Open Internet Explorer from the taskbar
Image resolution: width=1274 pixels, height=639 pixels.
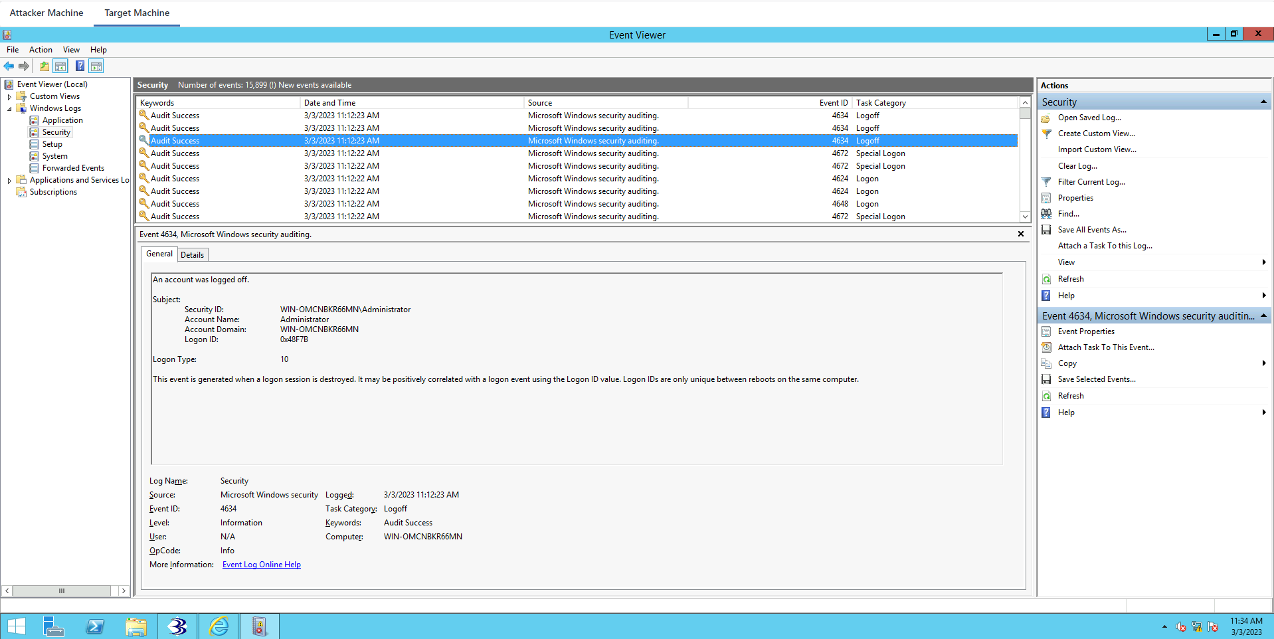pyautogui.click(x=219, y=626)
